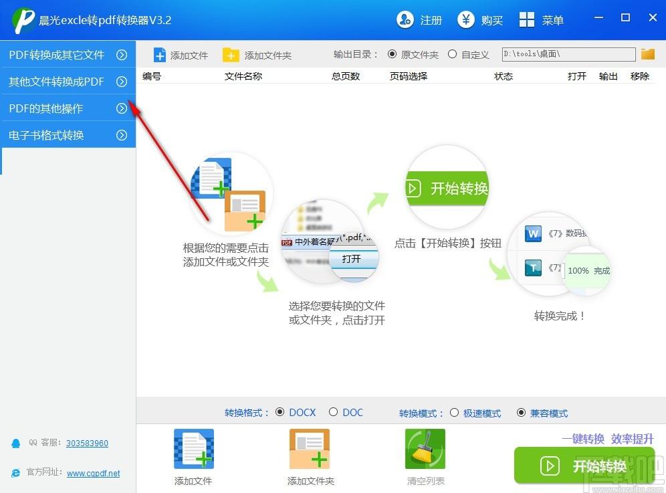Screen dimensions: 666x493
Task: Select 自定义 output directory radio button
Action: pyautogui.click(x=452, y=54)
